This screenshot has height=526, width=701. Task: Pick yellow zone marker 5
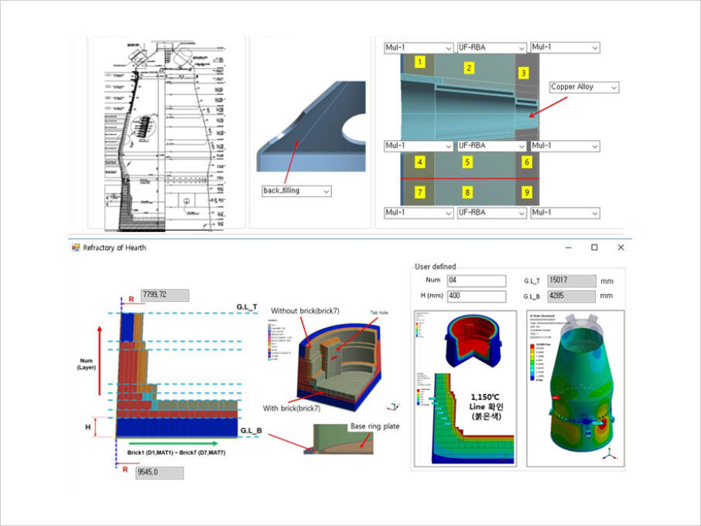(x=467, y=162)
